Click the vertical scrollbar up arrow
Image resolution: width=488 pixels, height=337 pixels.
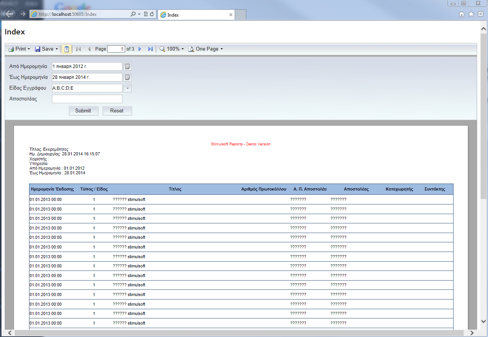(484, 29)
